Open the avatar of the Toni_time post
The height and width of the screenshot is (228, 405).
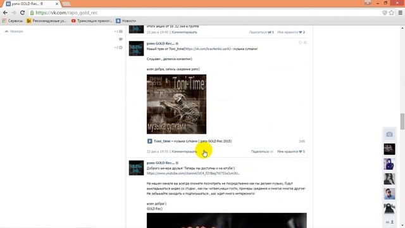tap(137, 48)
